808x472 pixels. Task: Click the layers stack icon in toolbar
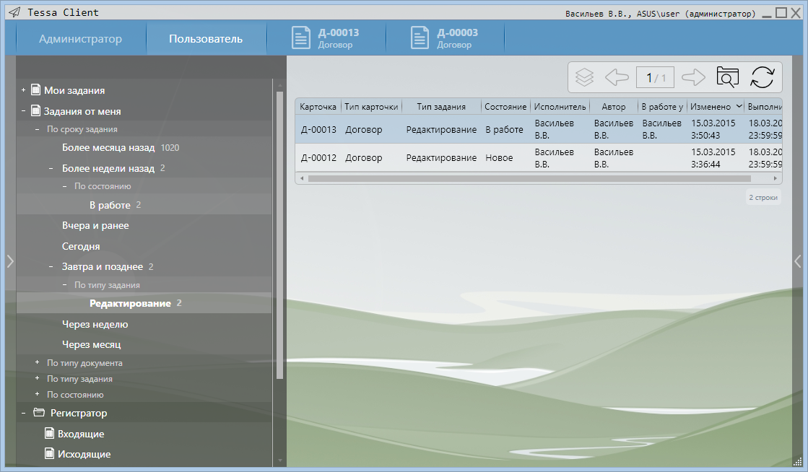tap(584, 77)
